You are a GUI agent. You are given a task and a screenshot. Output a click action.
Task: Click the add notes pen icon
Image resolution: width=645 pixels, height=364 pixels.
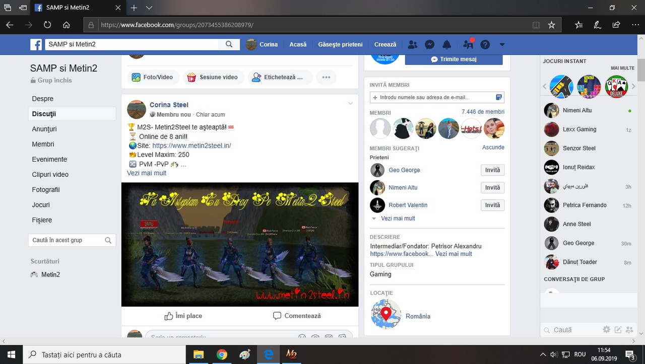(x=597, y=25)
